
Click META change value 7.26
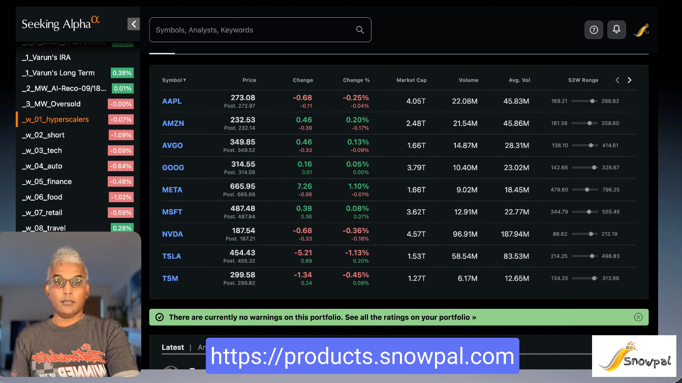click(304, 186)
